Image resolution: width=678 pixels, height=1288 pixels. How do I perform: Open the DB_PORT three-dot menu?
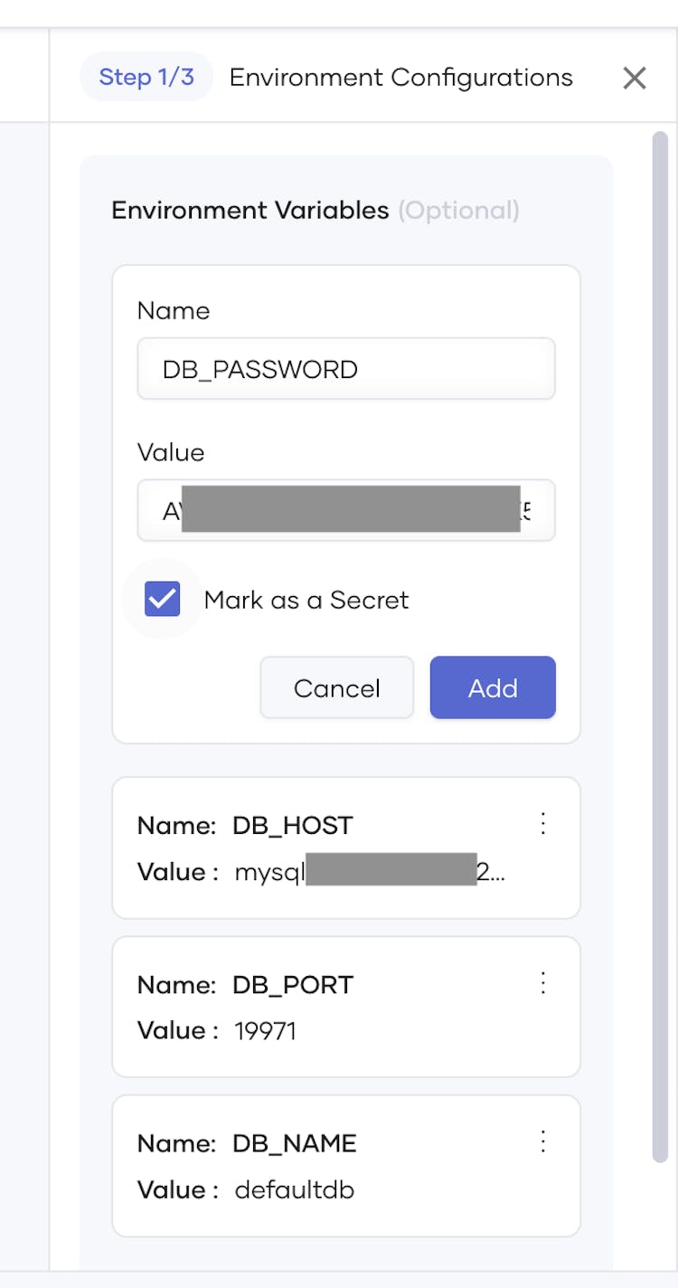click(x=543, y=982)
